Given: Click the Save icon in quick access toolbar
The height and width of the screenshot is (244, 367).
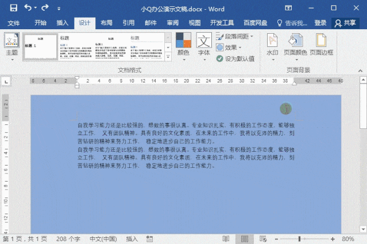Looking at the screenshot, I should tap(13, 9).
